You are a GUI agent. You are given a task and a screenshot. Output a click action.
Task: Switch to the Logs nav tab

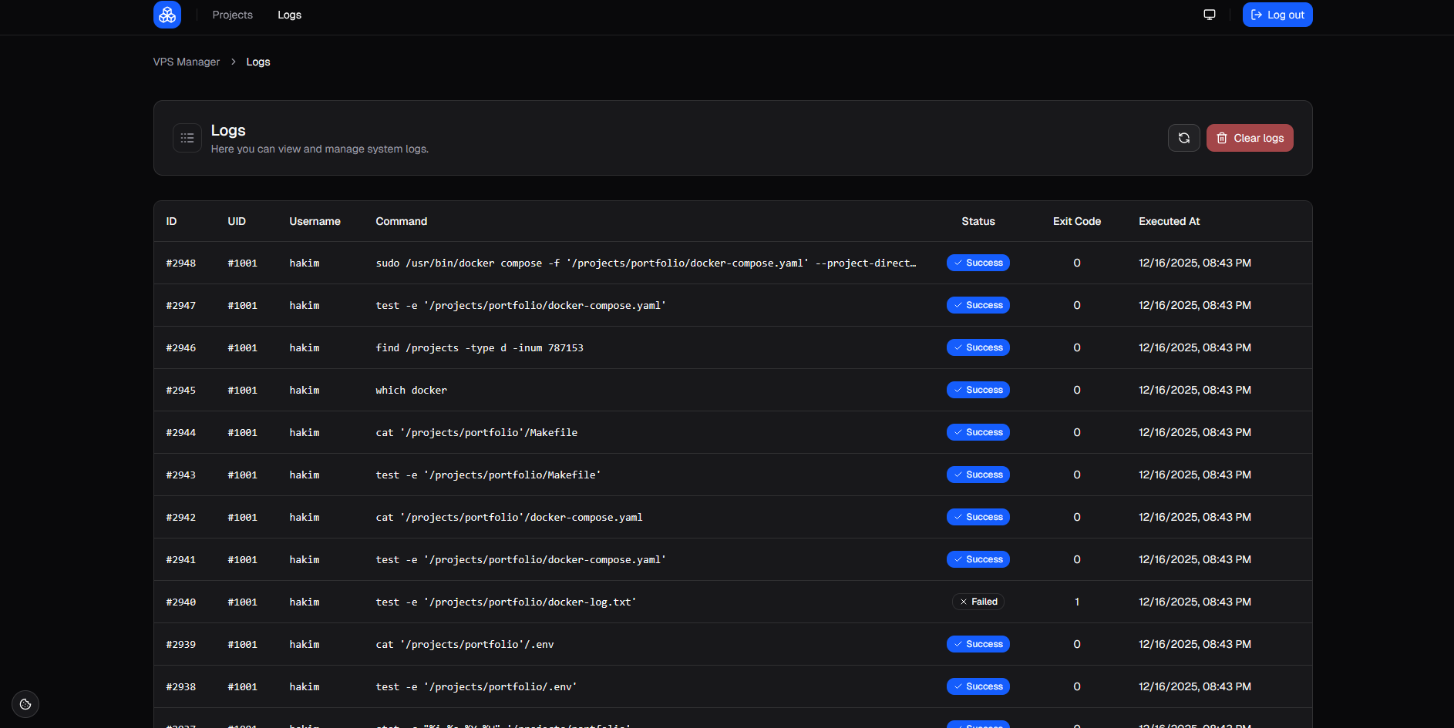coord(289,15)
